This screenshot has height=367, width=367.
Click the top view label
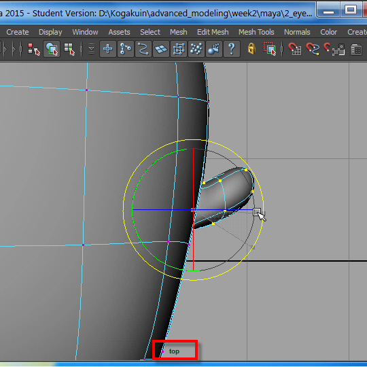point(174,351)
